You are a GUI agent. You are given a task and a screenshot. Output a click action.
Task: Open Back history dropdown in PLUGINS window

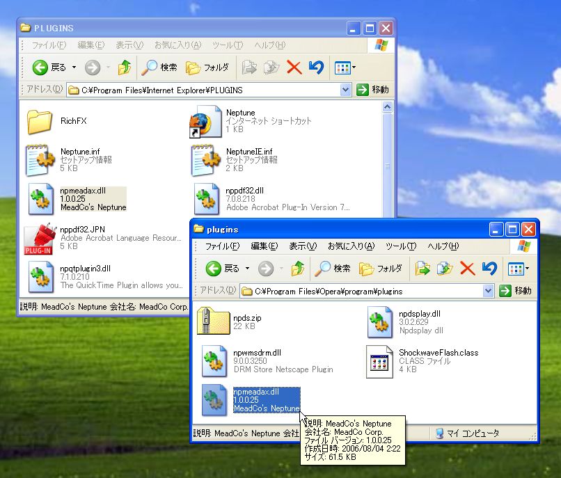74,67
